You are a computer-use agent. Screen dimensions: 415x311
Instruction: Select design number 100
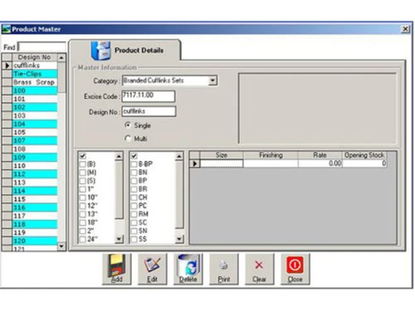point(35,90)
